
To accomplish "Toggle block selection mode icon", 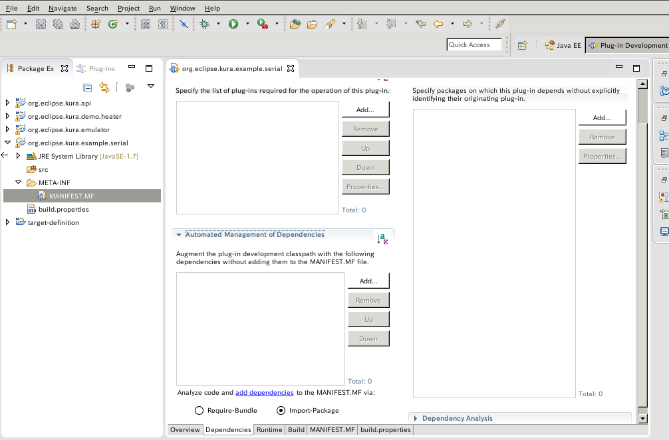I will pyautogui.click(x=146, y=24).
